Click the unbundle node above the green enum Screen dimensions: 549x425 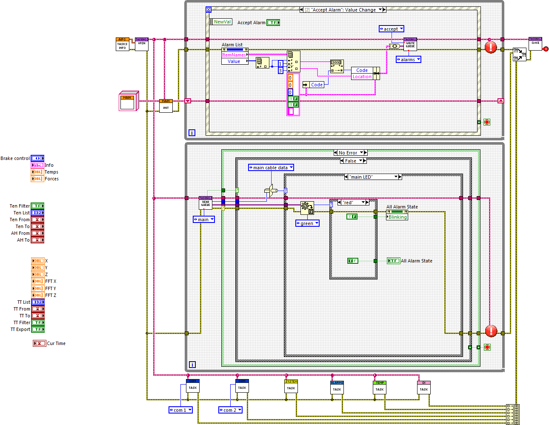click(x=307, y=208)
